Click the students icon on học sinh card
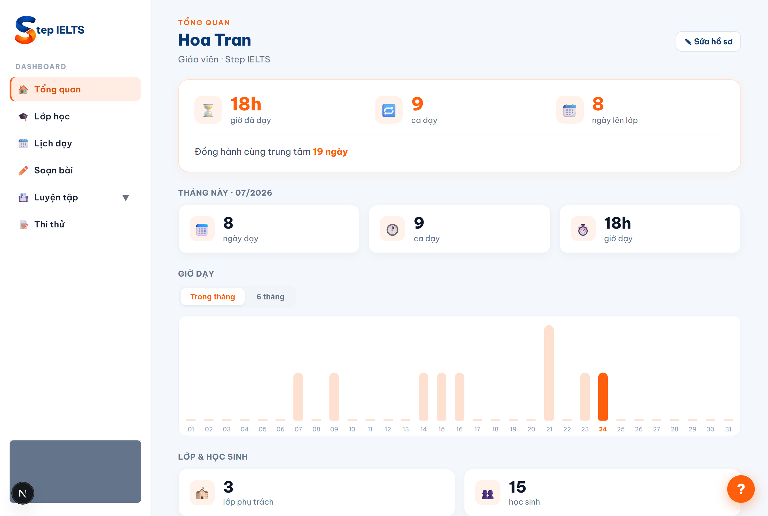This screenshot has width=768, height=516. (488, 493)
